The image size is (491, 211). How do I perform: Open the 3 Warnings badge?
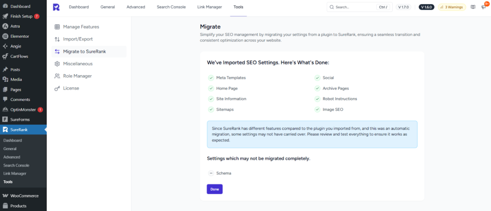pos(452,7)
